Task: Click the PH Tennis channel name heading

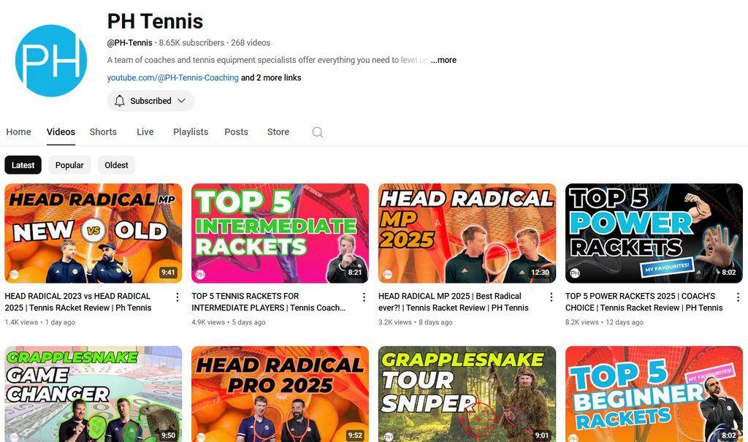Action: 155,21
